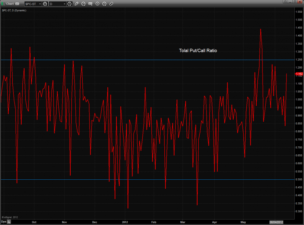Click the clock icon beside interval box
Image resolution: width=304 pixels, height=225 pixels.
(x=70, y=4)
